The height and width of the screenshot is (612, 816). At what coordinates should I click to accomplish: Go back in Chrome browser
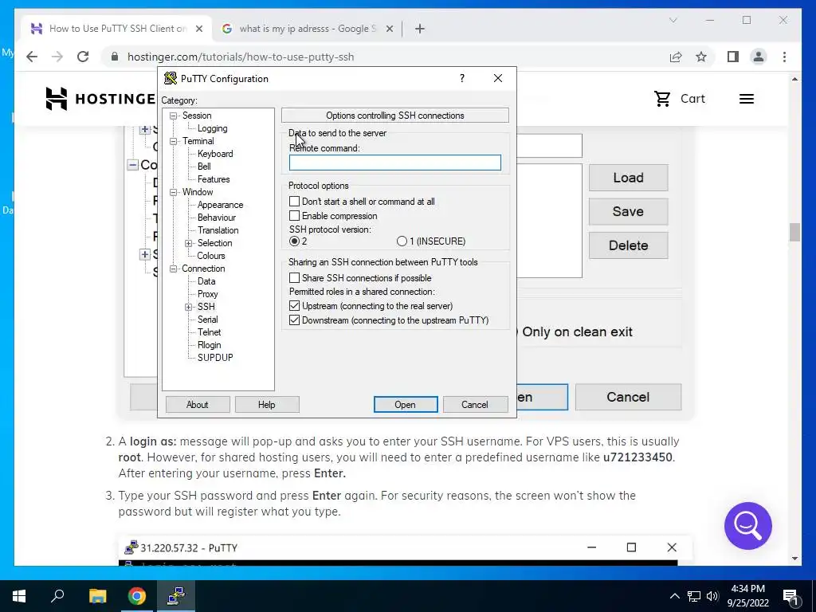pos(32,57)
